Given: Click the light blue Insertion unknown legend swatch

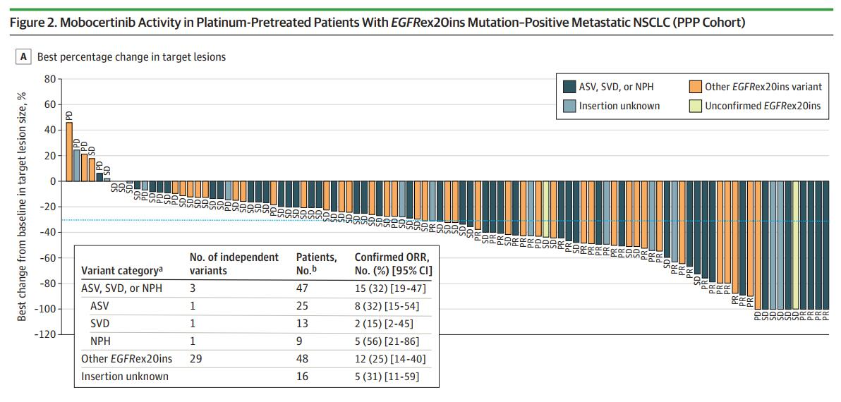Looking at the screenshot, I should (569, 106).
